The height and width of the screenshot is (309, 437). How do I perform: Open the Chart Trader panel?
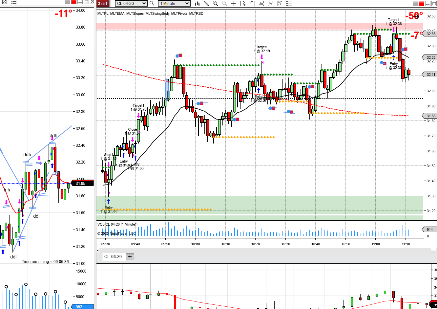(252, 4)
